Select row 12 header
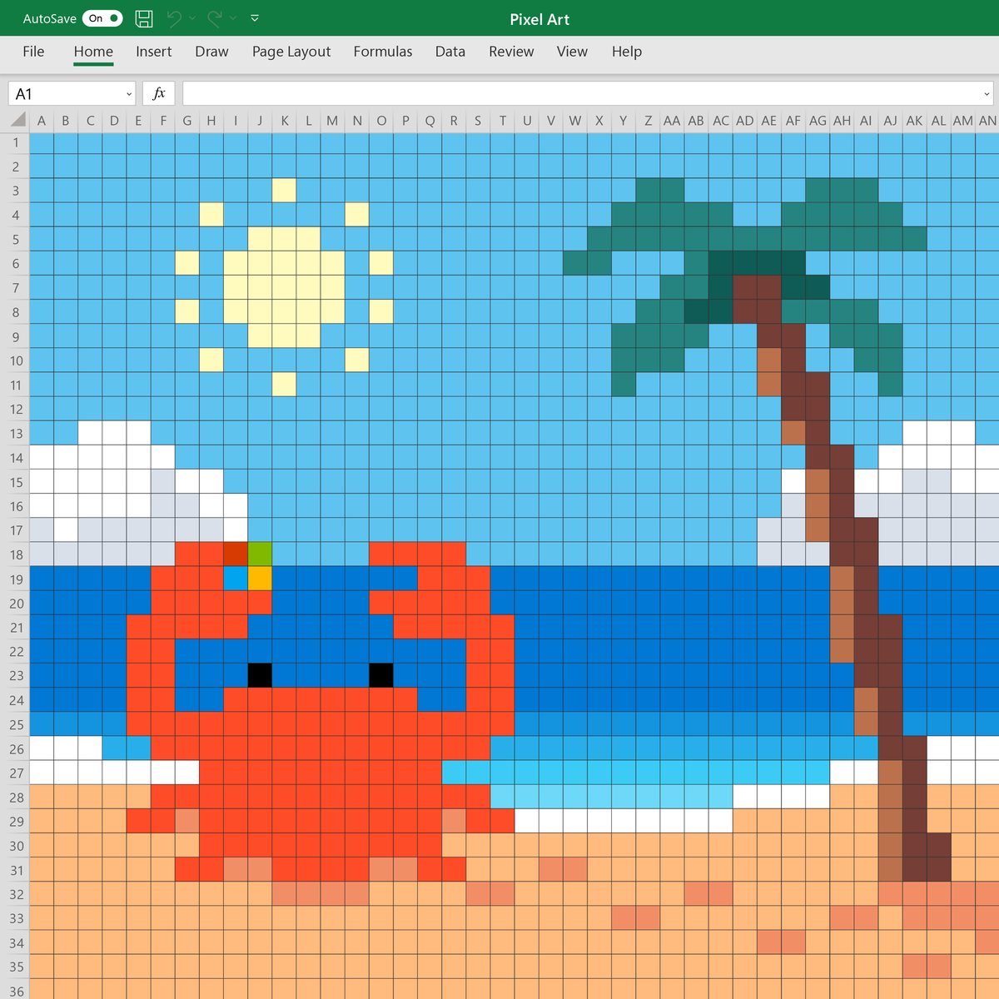This screenshot has width=999, height=999. (15, 410)
